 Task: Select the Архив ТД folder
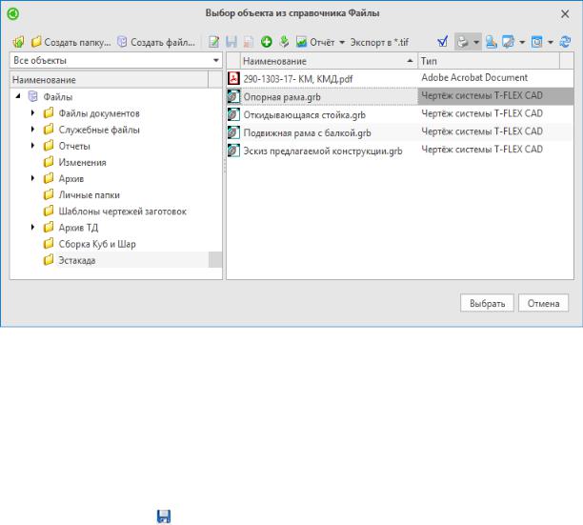[78, 228]
